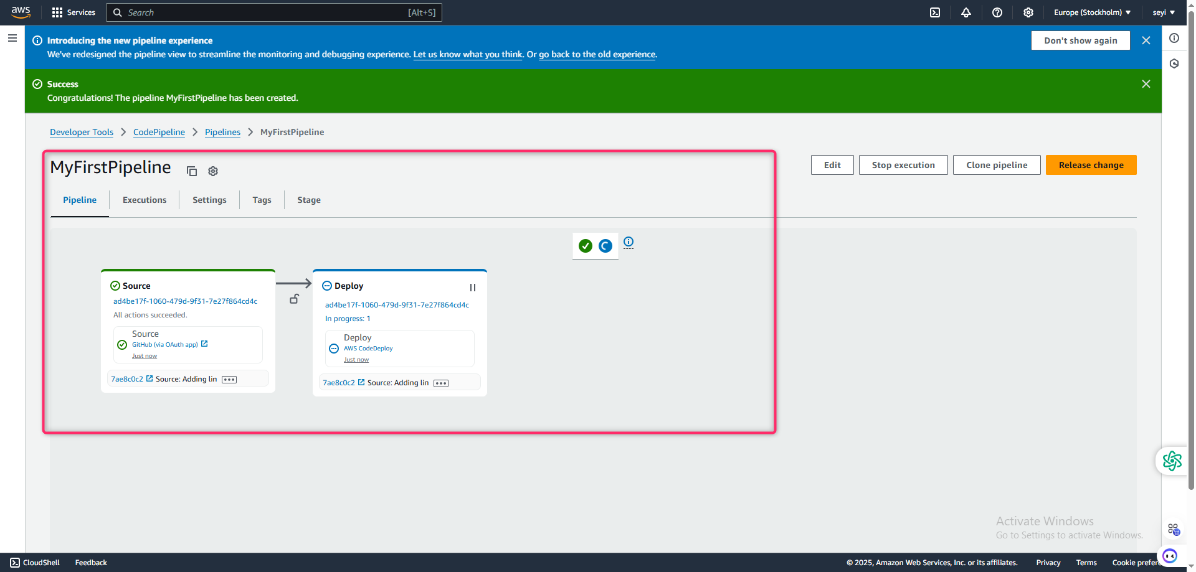Click go back to the old experience link
Viewport: 1196px width, 572px height.
[x=597, y=54]
